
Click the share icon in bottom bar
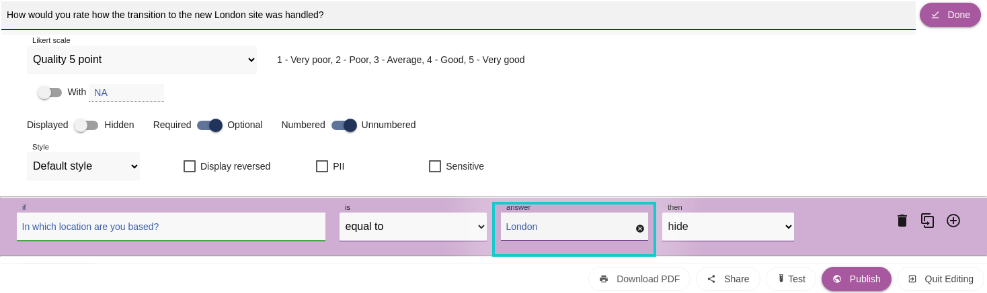point(711,279)
